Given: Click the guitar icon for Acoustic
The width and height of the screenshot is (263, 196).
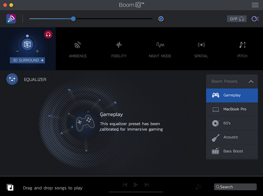Looking at the screenshot, I should [x=216, y=138].
